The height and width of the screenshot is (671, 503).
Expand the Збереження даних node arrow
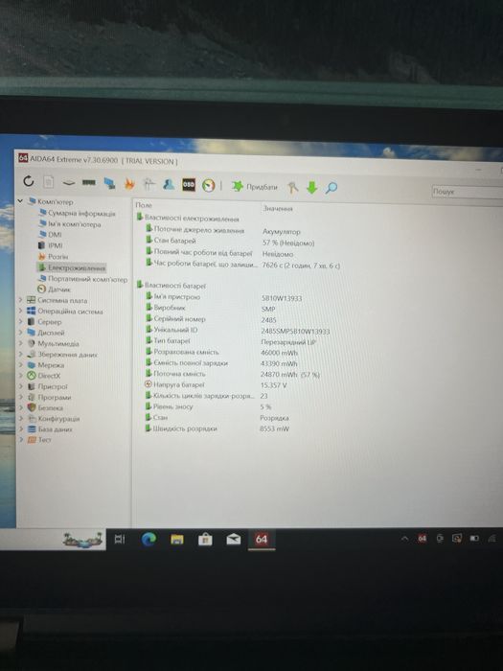click(20, 354)
